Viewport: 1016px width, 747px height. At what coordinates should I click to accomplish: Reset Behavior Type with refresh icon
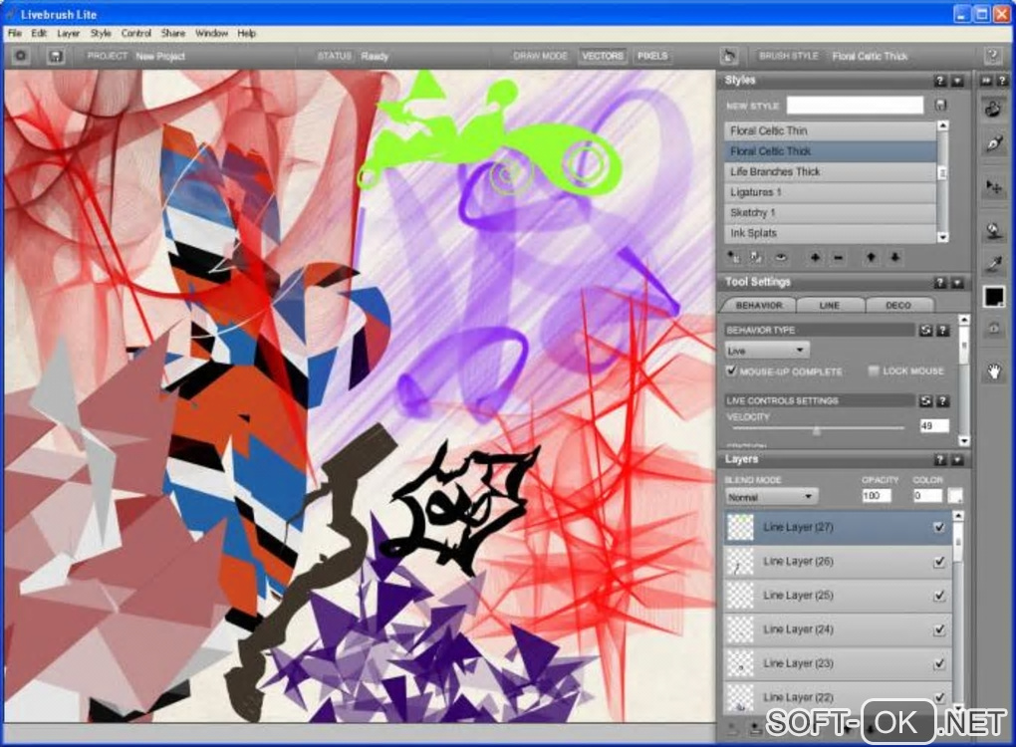pos(926,331)
